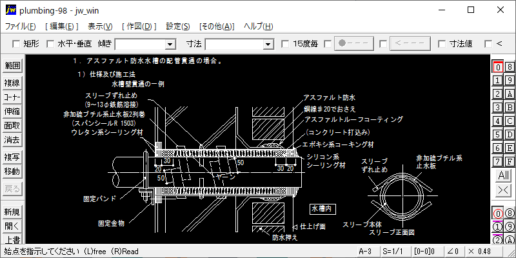Click the 新規 (new file) button

click(x=12, y=212)
